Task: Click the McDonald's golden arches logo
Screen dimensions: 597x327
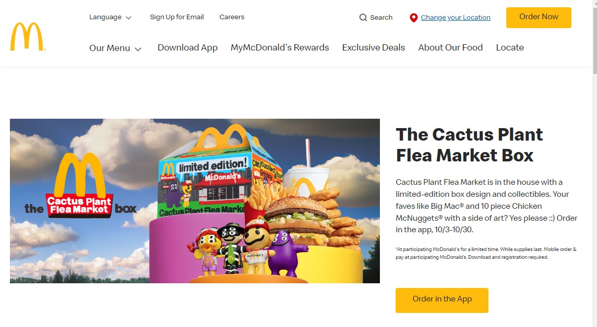Action: [x=28, y=36]
